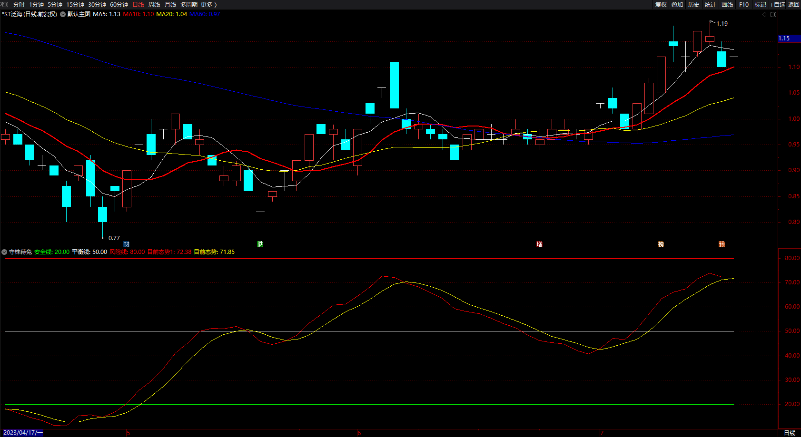The image size is (801, 437).
Task: Click the 返回 back button
Action: 794,5
